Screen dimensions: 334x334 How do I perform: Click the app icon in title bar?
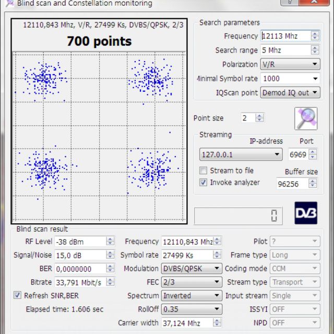8,3
